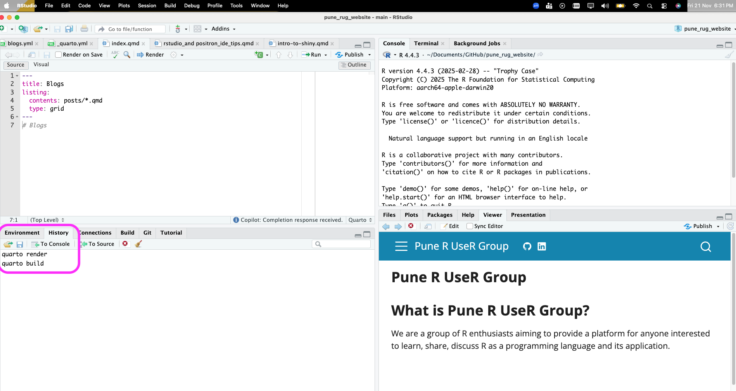Click the Find/Replace magnifier icon in editor toolbar
Screen dimensions: 736x391
(x=127, y=55)
